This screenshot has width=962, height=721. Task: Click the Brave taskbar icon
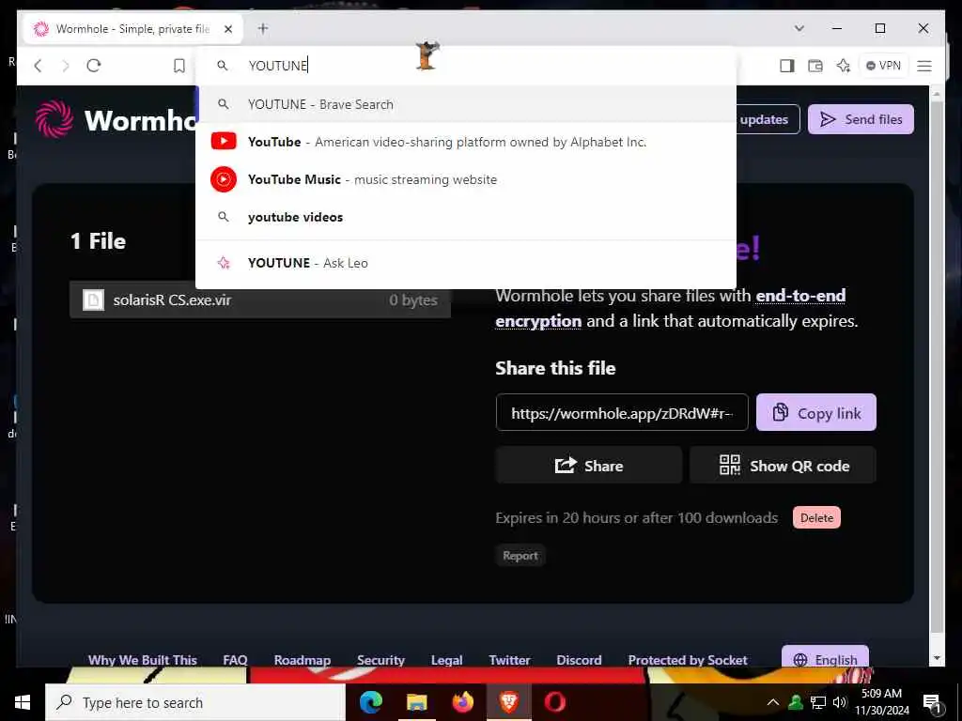508,702
